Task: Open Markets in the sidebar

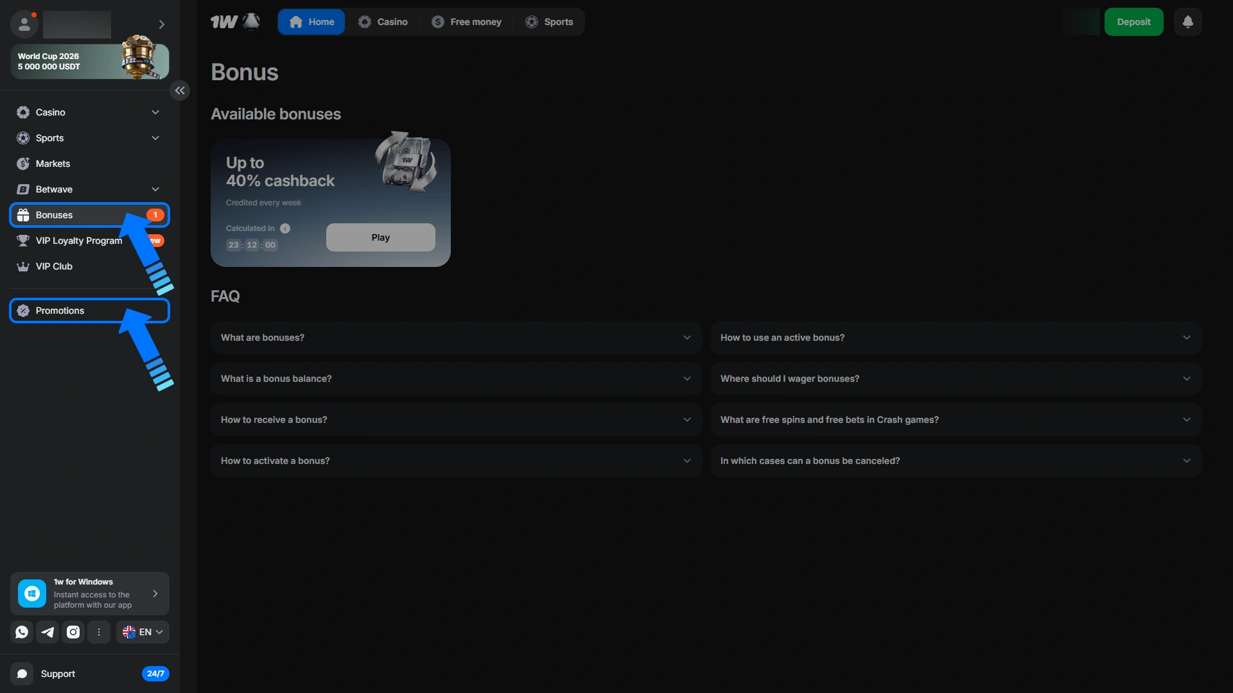Action: [x=90, y=164]
